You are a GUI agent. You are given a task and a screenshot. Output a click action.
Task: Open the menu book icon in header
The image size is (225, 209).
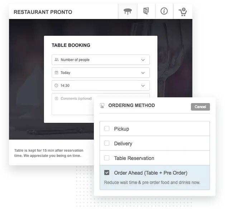(x=146, y=11)
